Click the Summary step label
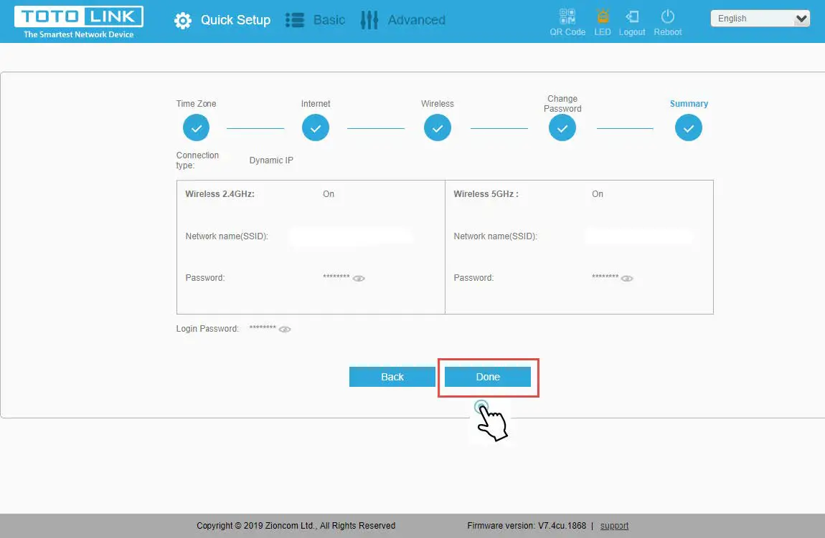Image resolution: width=825 pixels, height=538 pixels. (x=689, y=103)
